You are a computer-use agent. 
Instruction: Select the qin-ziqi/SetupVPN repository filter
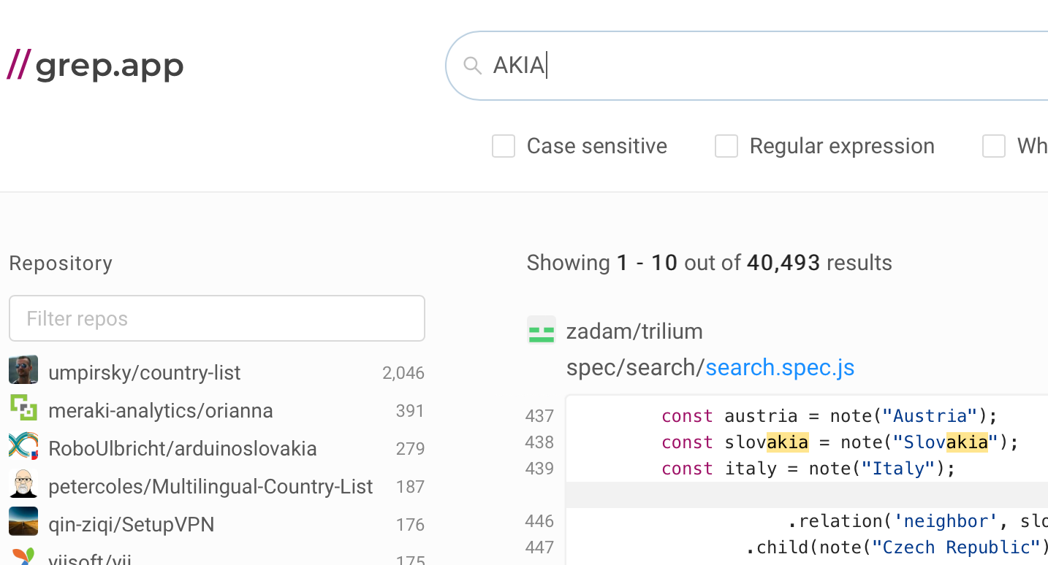click(x=217, y=524)
